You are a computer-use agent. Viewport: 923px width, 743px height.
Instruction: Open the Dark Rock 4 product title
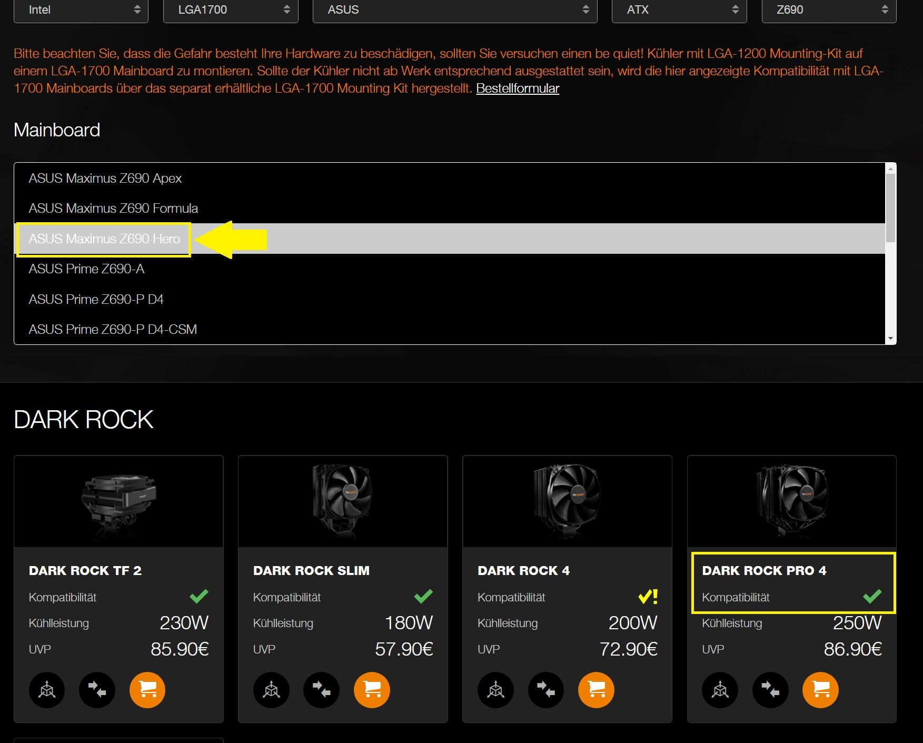523,570
